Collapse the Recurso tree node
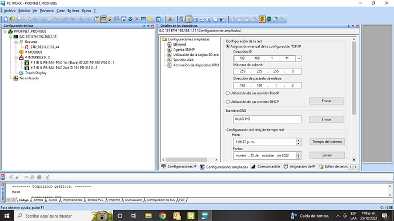Screen dimensions: 394x221 pos(16,42)
